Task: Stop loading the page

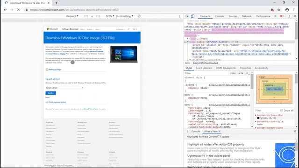Action: click(18, 10)
